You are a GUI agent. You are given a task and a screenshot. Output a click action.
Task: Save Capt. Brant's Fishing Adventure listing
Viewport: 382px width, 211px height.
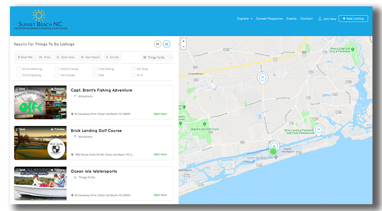pyautogui.click(x=20, y=89)
